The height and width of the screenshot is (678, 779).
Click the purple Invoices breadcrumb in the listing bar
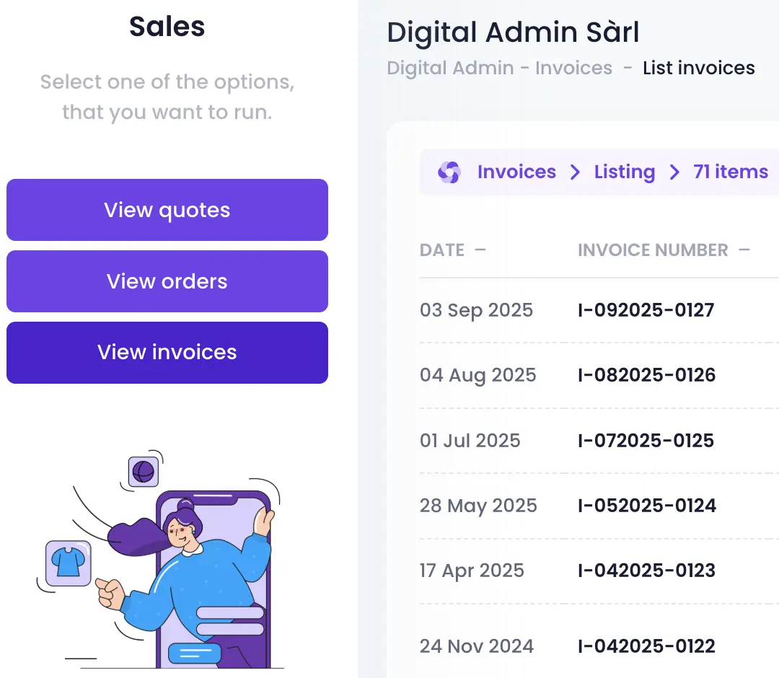[516, 172]
